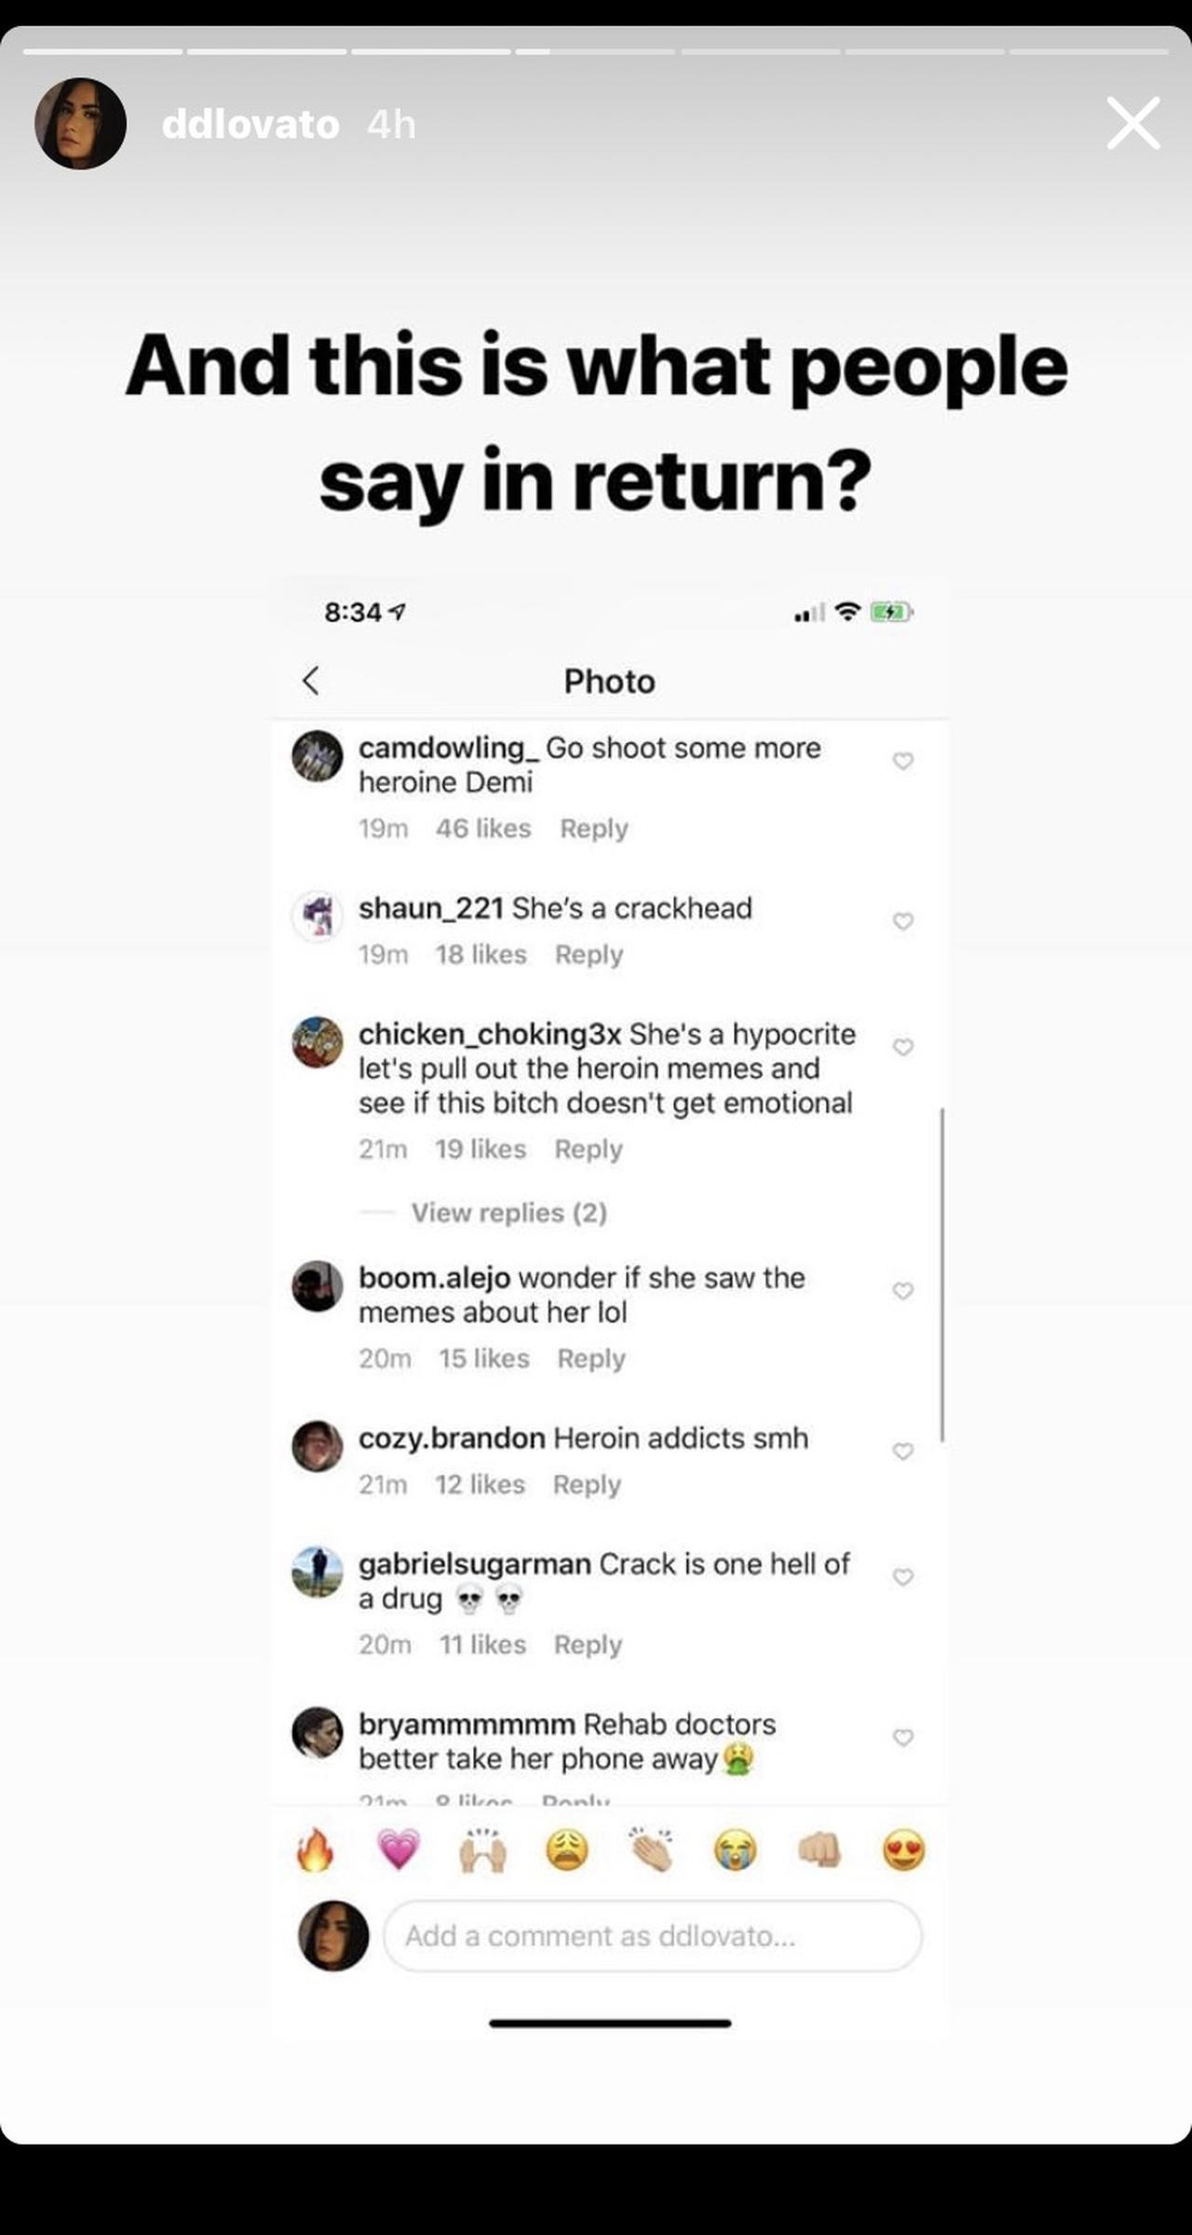Expand View replies (2) thread
Image resolution: width=1192 pixels, height=2235 pixels.
508,1212
